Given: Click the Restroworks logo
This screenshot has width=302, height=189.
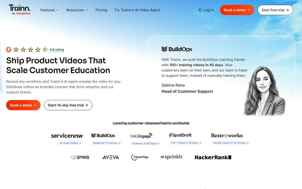Looking at the screenshot, I should click(x=227, y=135).
